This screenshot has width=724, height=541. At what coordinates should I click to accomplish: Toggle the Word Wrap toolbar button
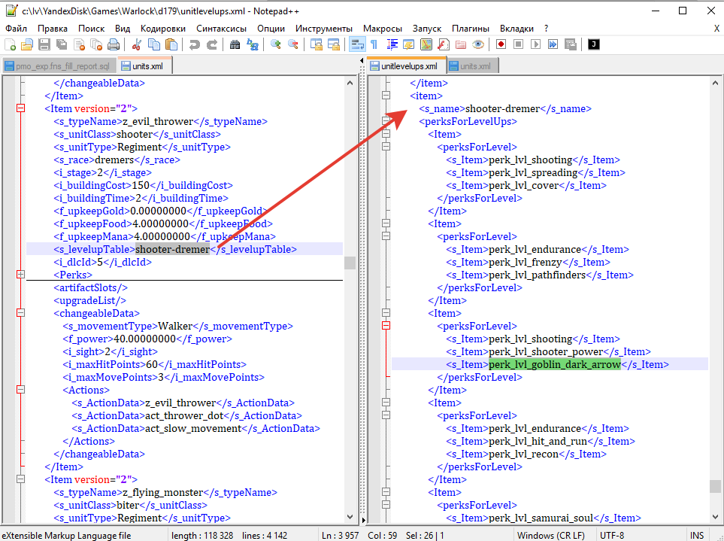pyautogui.click(x=357, y=44)
